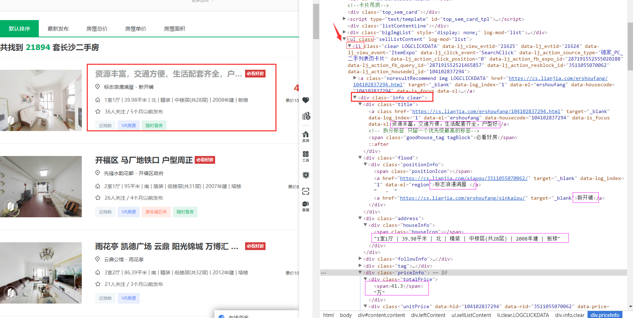
Task: Click 随时看房 tag on first listing
Action: tap(154, 126)
